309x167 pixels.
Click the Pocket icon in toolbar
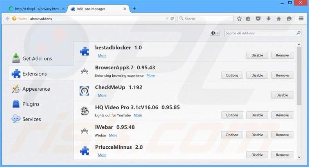(259, 19)
